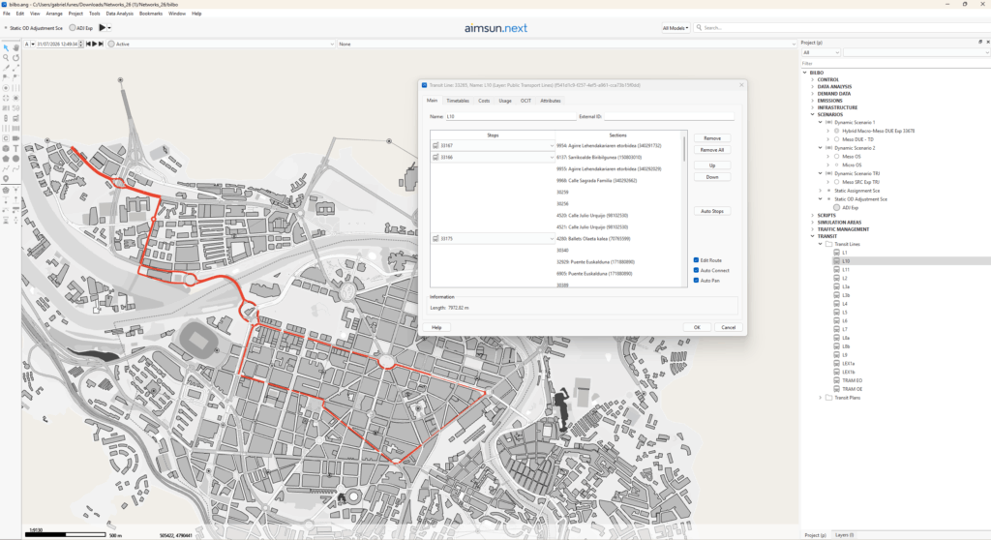This screenshot has height=540, width=991.
Task: Click the bus stop icon of stop 33167
Action: tap(435, 145)
